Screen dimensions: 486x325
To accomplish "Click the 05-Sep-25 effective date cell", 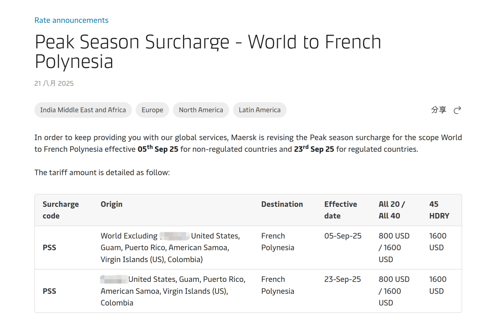I will tap(342, 236).
